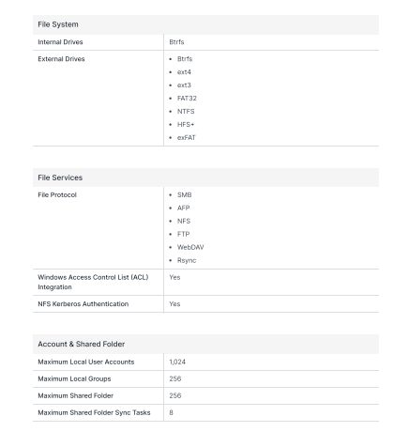Select the NTFS list item
Image resolution: width=409 pixels, height=432 pixels.
(x=186, y=112)
